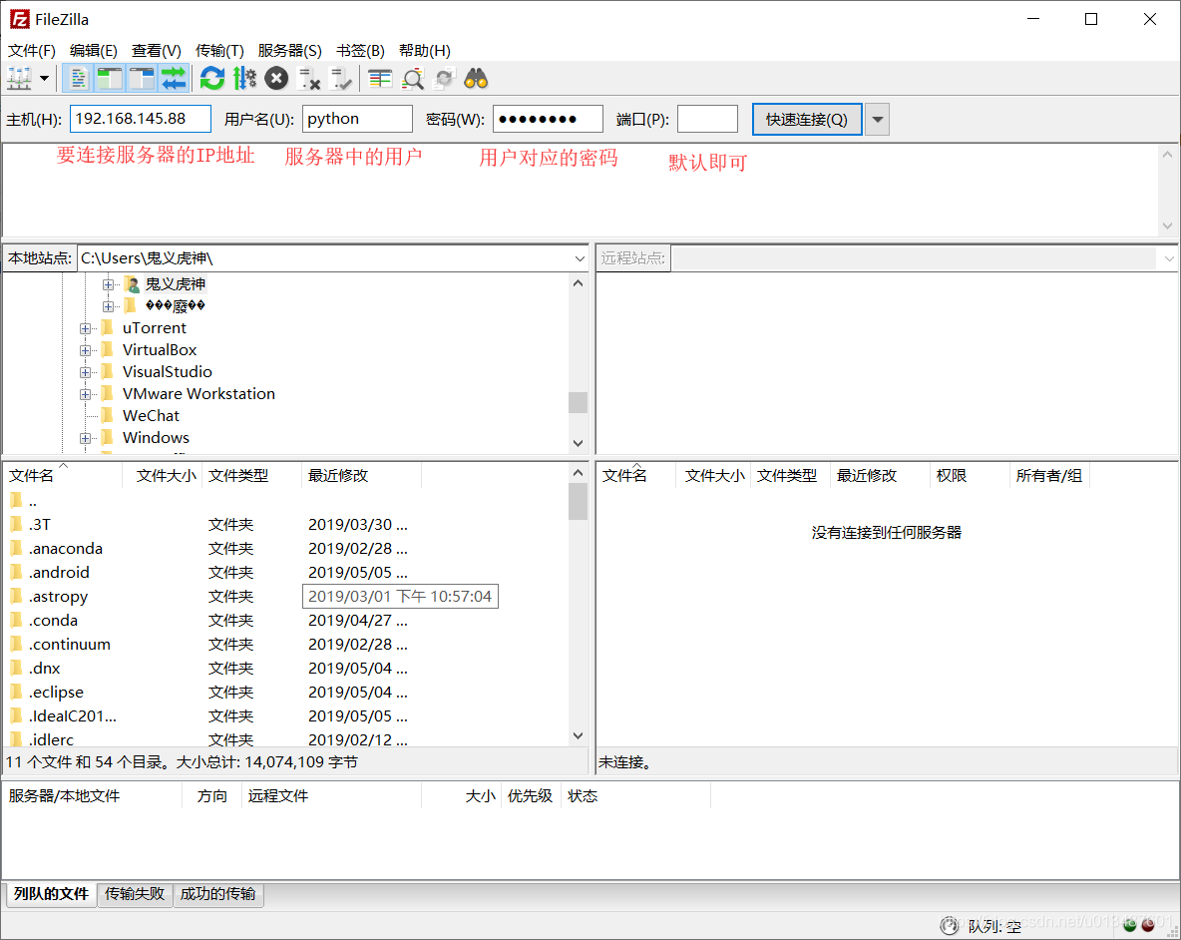Select the .continuum folder row
The width and height of the screenshot is (1181, 940).
[x=286, y=645]
